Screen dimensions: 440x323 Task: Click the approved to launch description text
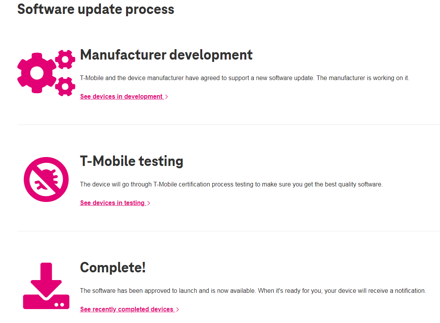253,291
